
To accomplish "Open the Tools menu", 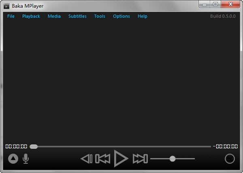I will pyautogui.click(x=100, y=16).
